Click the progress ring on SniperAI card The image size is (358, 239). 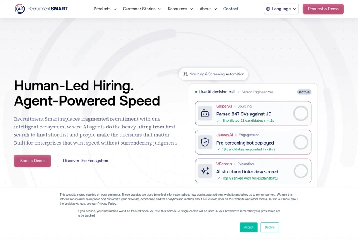tap(301, 113)
